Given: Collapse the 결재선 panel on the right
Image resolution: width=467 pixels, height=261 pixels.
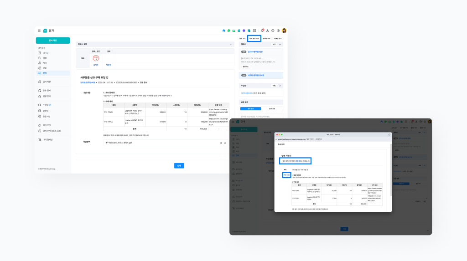Looking at the screenshot, I should tap(280, 44).
